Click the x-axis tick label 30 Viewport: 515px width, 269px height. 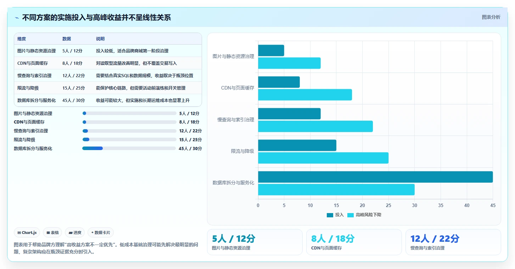[414, 205]
